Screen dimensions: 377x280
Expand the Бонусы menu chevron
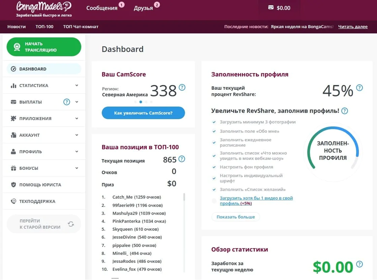pyautogui.click(x=77, y=168)
